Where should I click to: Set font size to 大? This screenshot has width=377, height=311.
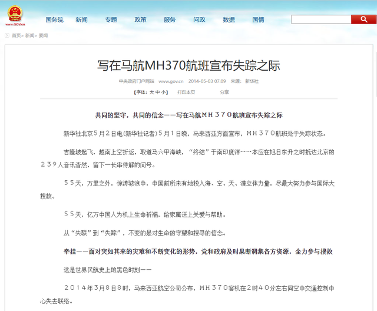coord(152,92)
